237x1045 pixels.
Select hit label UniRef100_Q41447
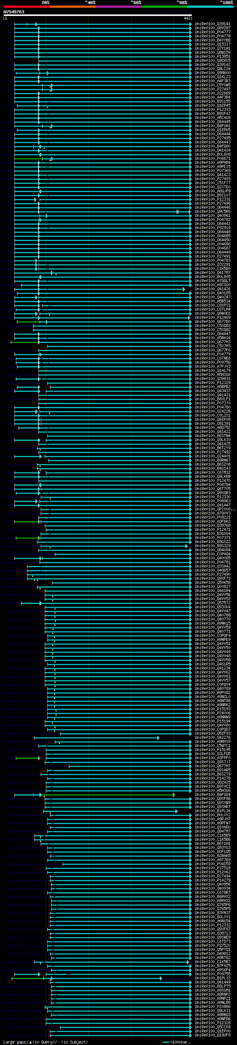(x=213, y=505)
